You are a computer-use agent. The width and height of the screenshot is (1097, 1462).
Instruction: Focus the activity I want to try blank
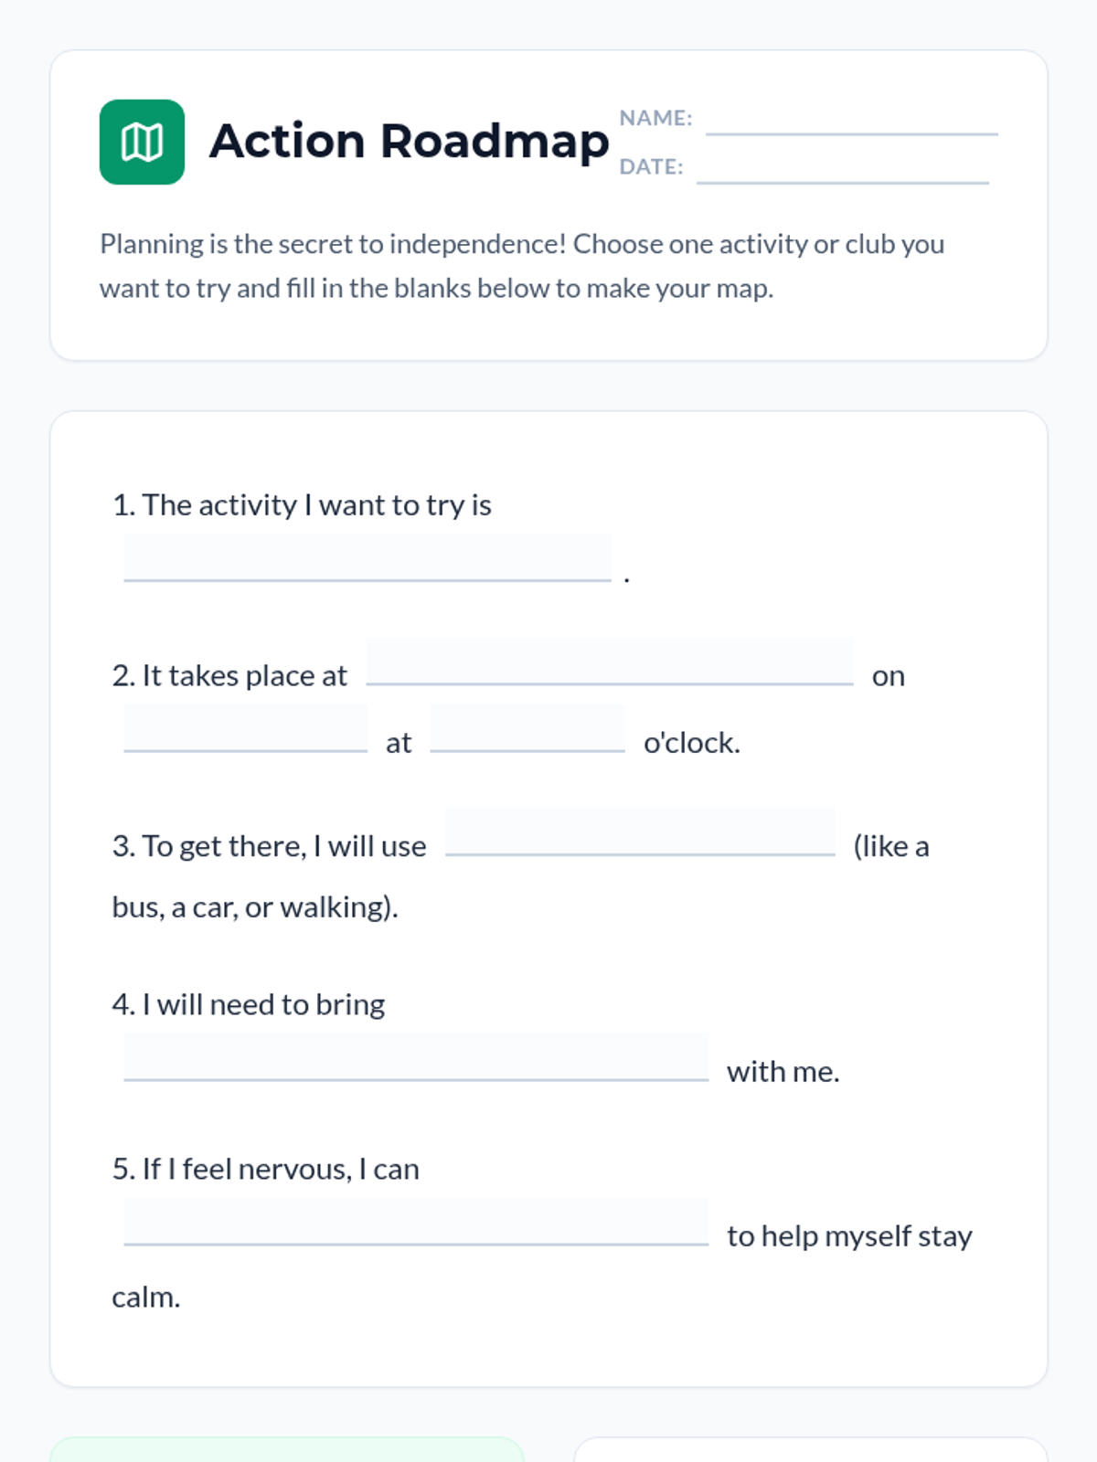[367, 558]
